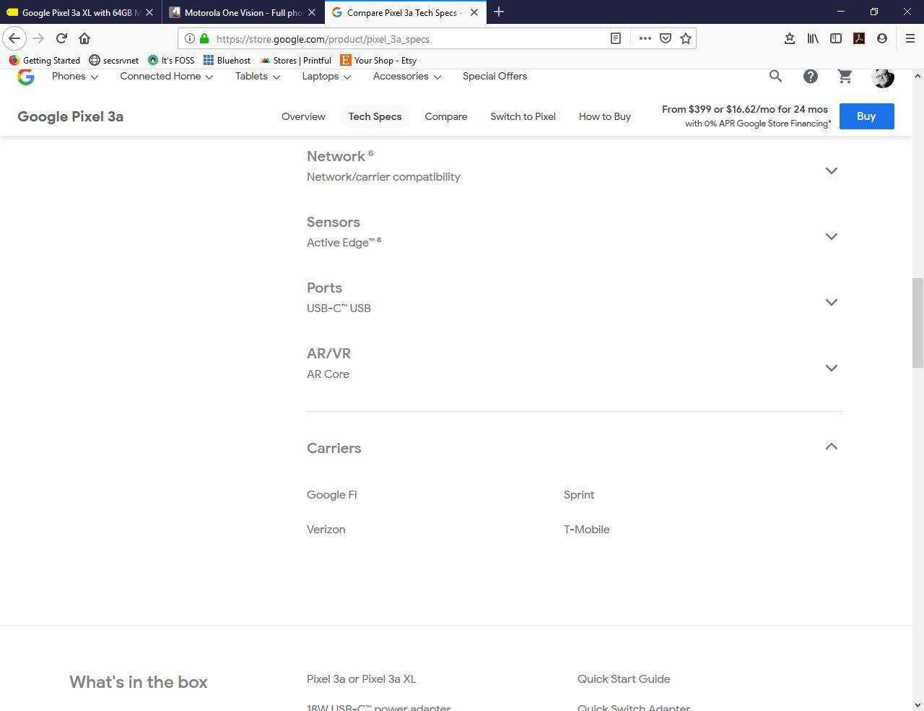Click the Firefox home button
Screen dimensions: 924x711
84,39
